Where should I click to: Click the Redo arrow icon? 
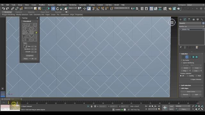[x=7, y=9]
